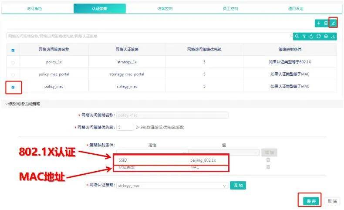Click the 保存 save button
Image resolution: width=344 pixels, height=210 pixels.
click(311, 201)
